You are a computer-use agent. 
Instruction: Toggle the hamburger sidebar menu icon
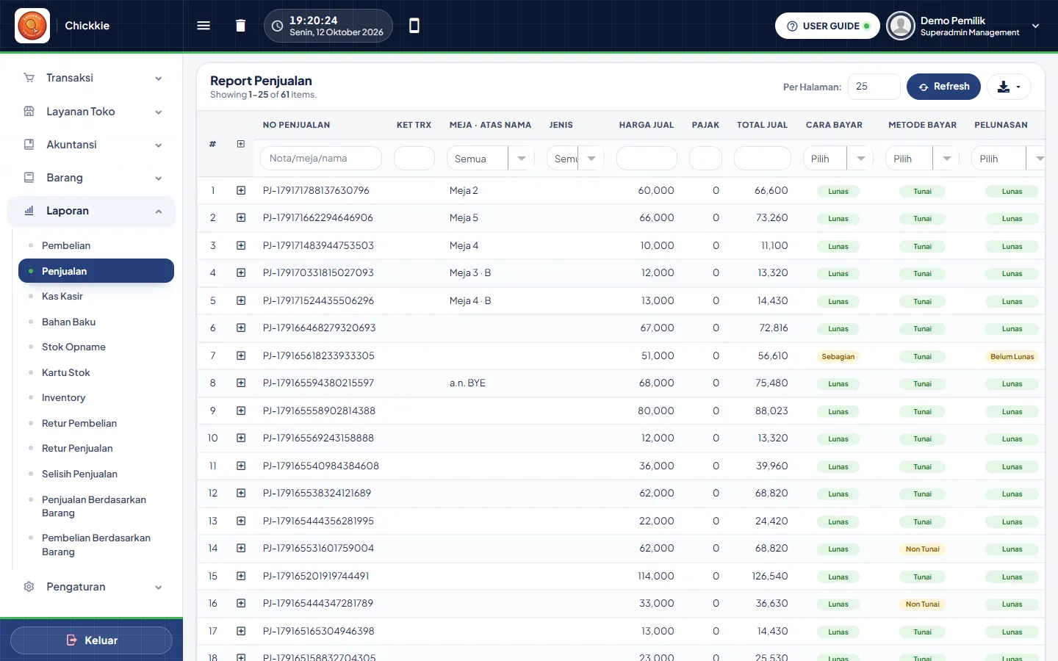click(204, 26)
